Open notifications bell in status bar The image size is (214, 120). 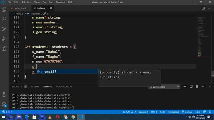click(x=210, y=112)
